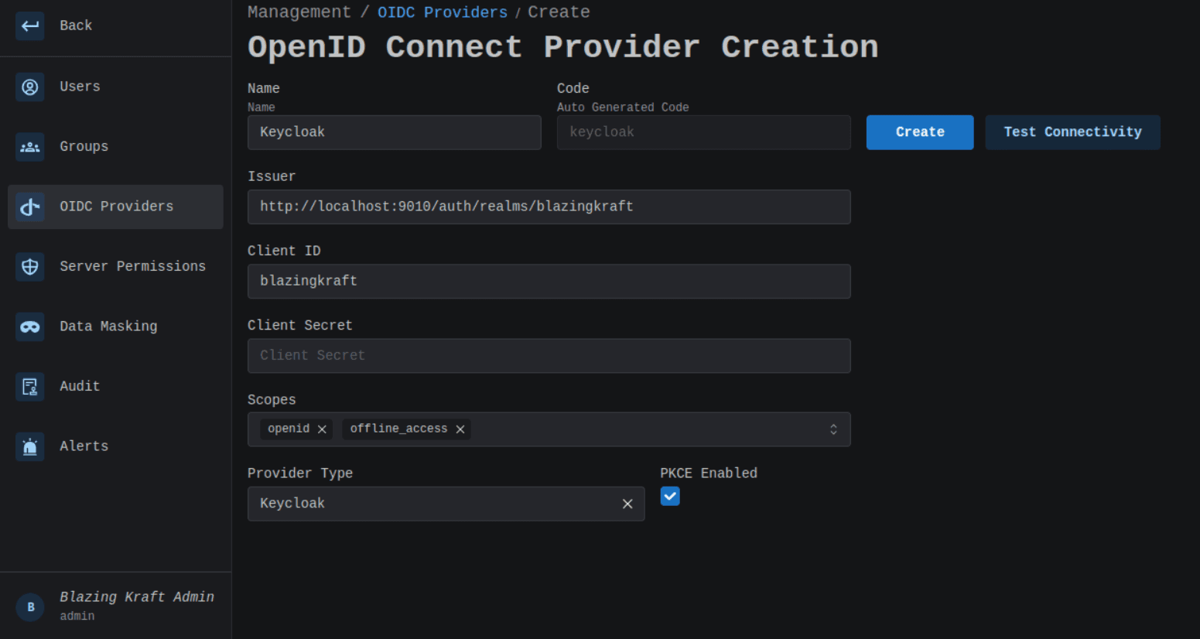Screen dimensions: 1200x639
Task: Open Users via its person icon
Action: 30,87
